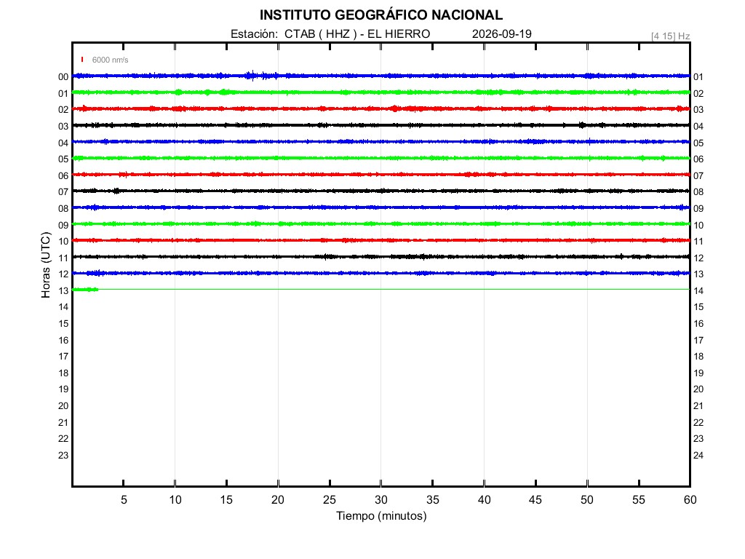Click the 5 minute tick label
745x559 pixels.
(x=124, y=499)
